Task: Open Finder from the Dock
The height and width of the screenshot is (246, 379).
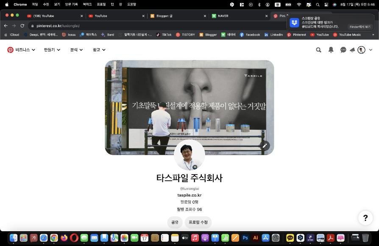Action: pos(14,238)
